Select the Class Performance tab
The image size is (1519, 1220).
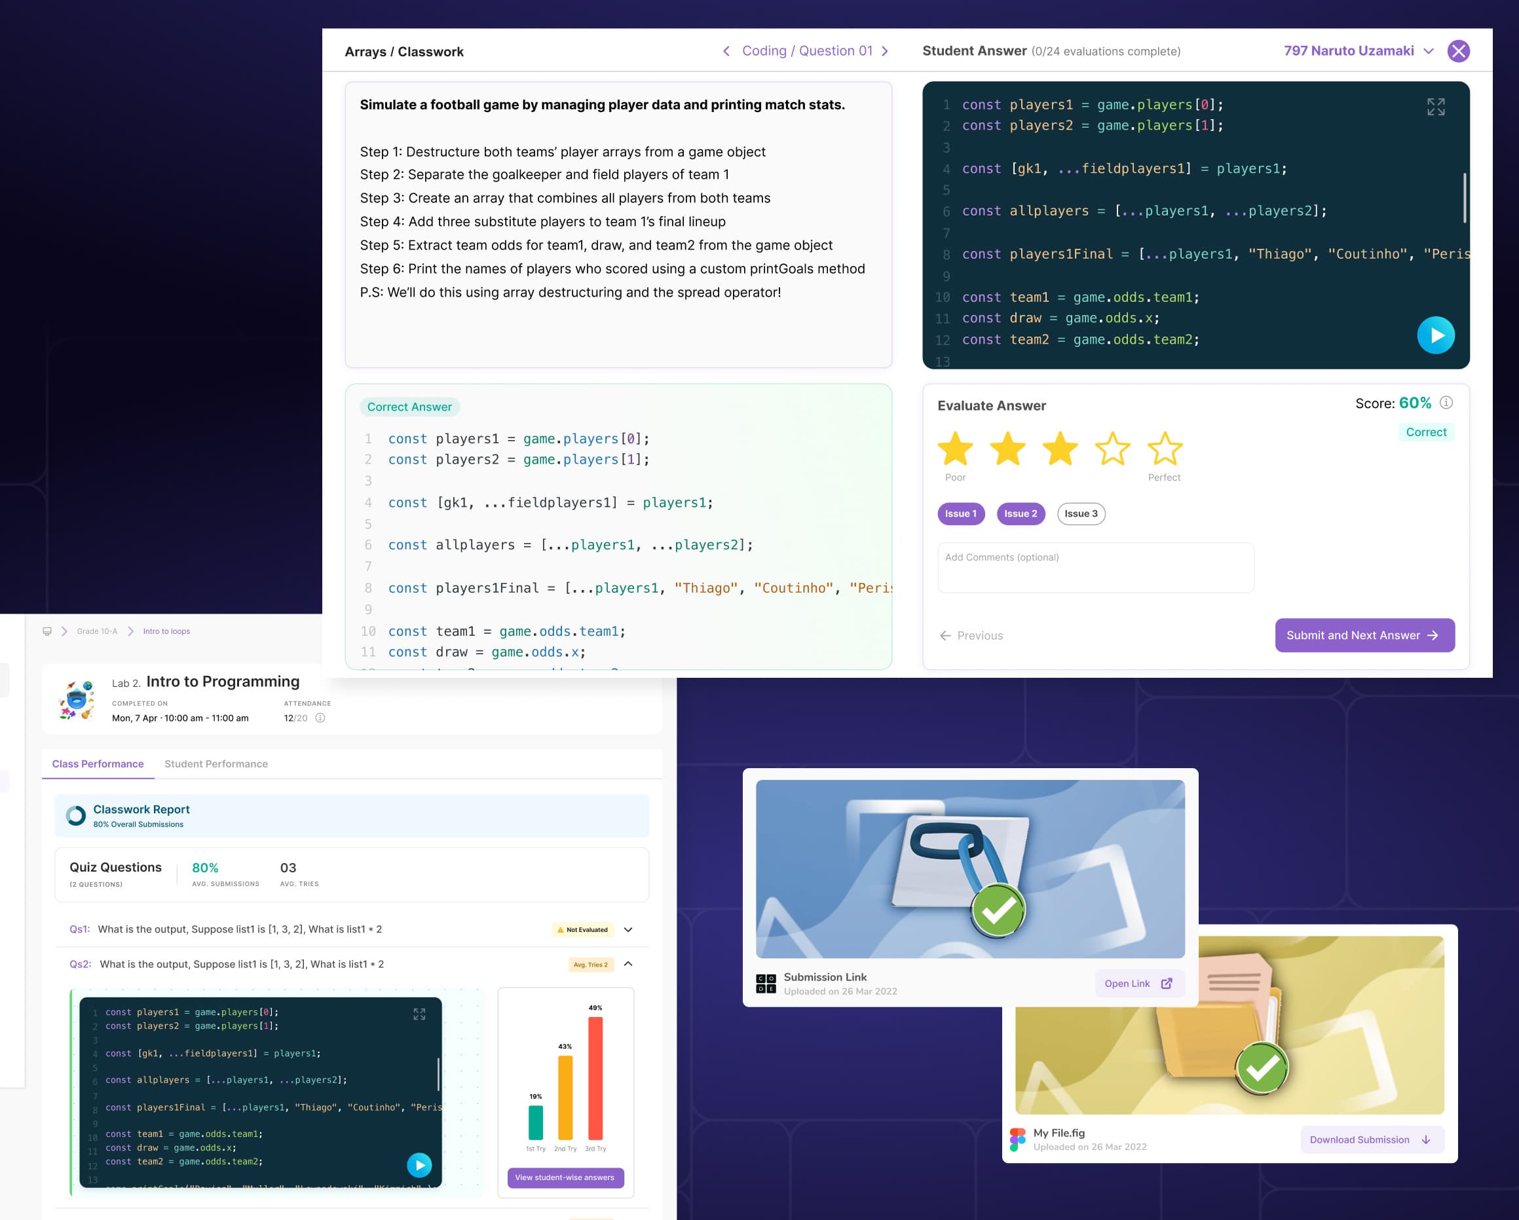[x=98, y=764]
